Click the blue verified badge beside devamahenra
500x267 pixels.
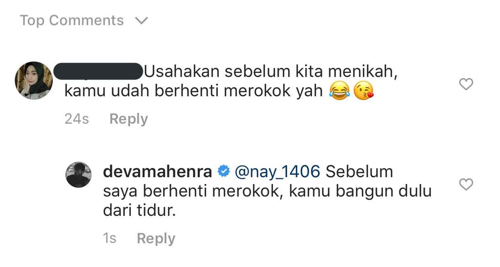pos(224,171)
